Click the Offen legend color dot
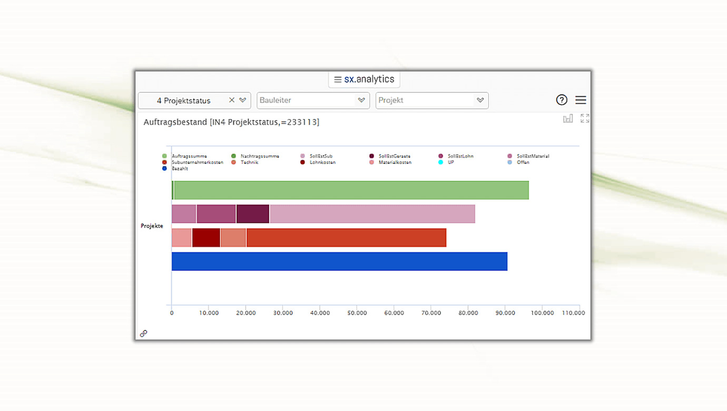727x411 pixels. pos(510,162)
